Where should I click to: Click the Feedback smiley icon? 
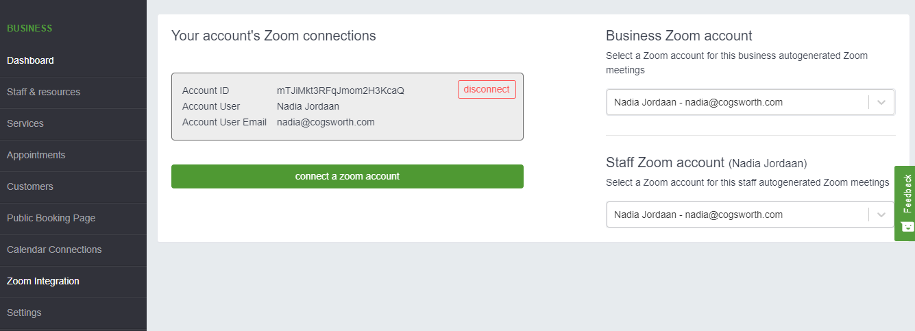click(907, 226)
